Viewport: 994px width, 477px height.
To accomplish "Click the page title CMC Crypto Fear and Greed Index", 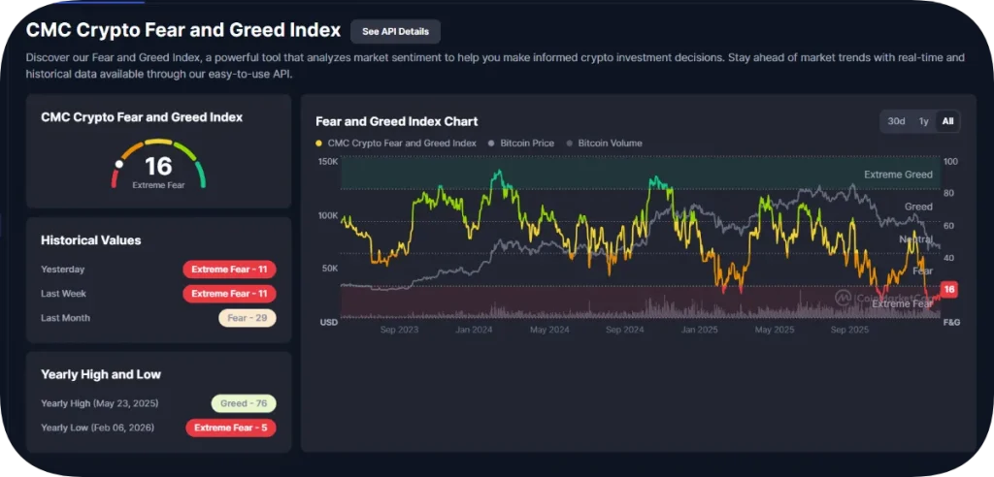I will click(183, 30).
